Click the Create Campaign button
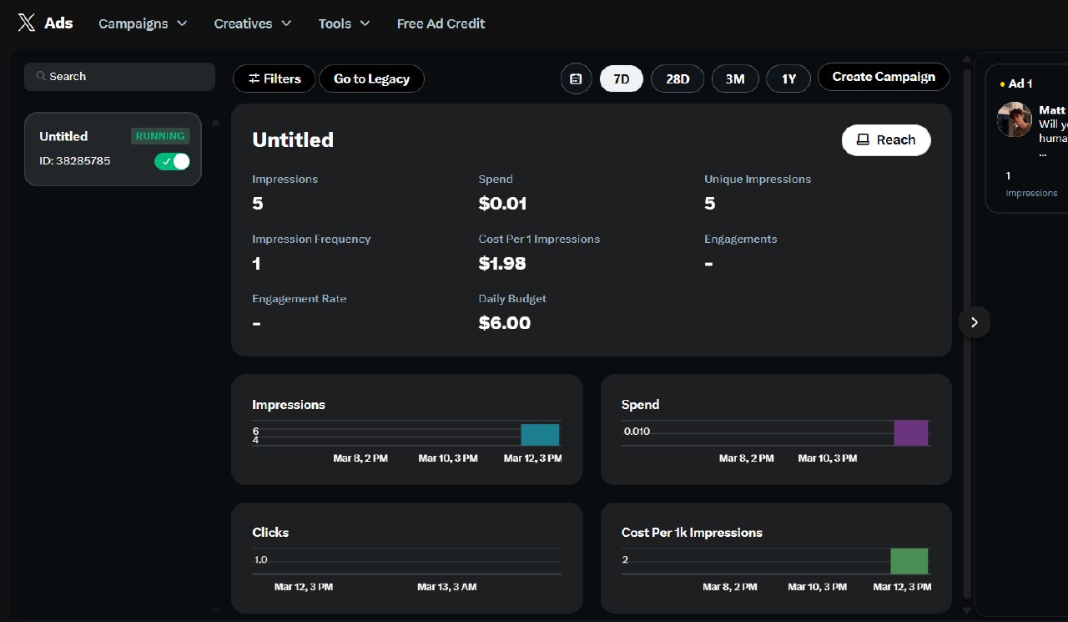1068x622 pixels. click(x=884, y=77)
